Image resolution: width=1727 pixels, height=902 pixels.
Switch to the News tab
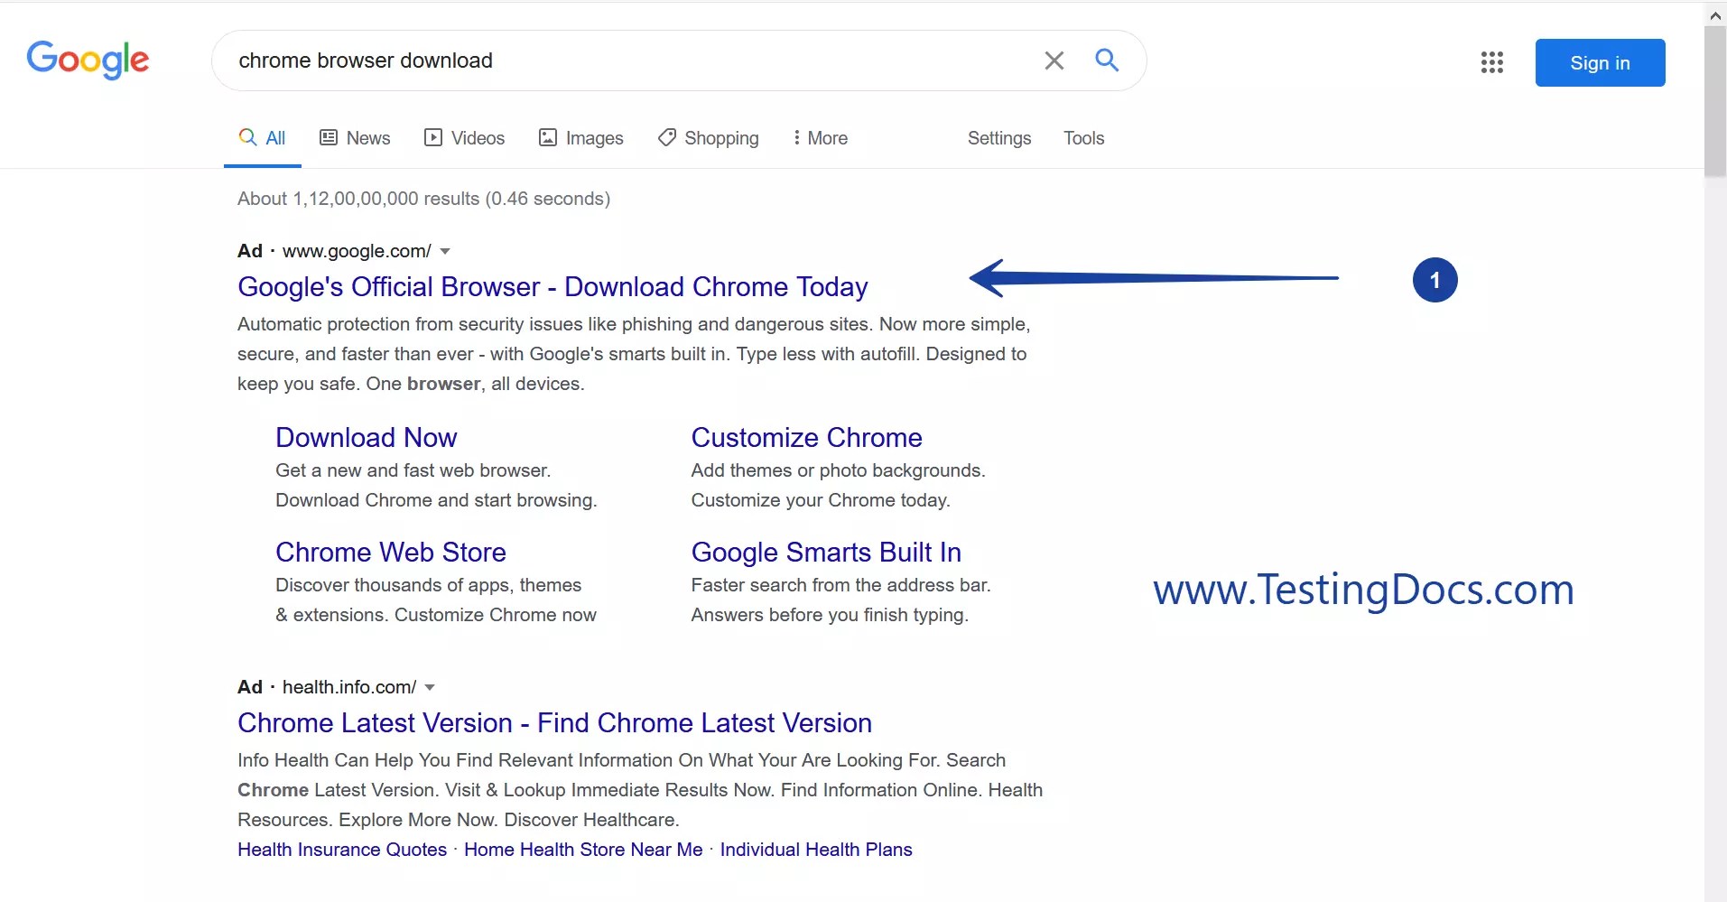pos(355,138)
